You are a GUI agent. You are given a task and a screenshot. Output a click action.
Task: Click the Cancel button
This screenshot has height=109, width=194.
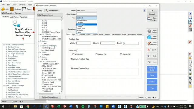click(152, 14)
